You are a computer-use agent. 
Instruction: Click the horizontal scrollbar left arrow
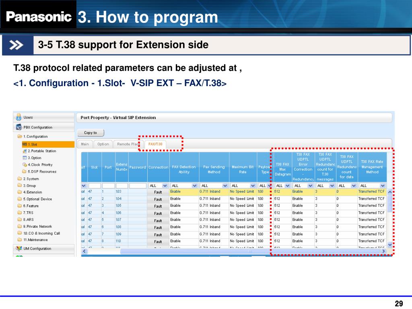click(84, 251)
